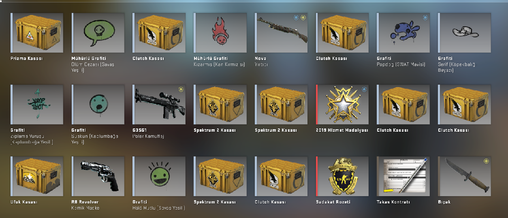Viewport: 508px width, 218px height.
Task: Click the Takas Kontratı text label
Action: [393, 202]
